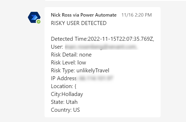Image resolution: width=186 pixels, height=122 pixels.
Task: Click the User label in the message
Action: (x=57, y=47)
